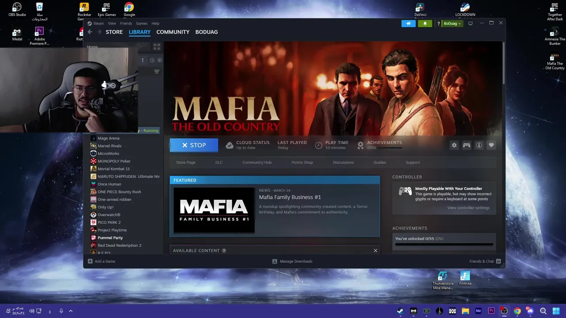Open the Community Hub link
Image resolution: width=566 pixels, height=318 pixels.
(257, 163)
